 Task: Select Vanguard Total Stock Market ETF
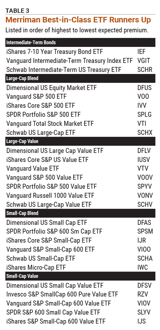[x=50, y=123]
